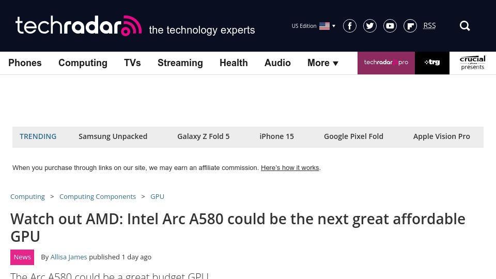Open the US flag edition icon
Screen dimensions: 496x279
(324, 26)
